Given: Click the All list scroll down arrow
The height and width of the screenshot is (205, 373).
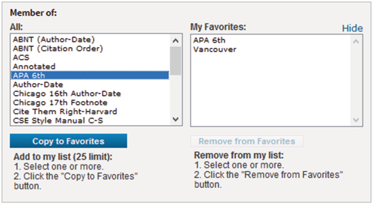Looking at the screenshot, I should (x=175, y=119).
